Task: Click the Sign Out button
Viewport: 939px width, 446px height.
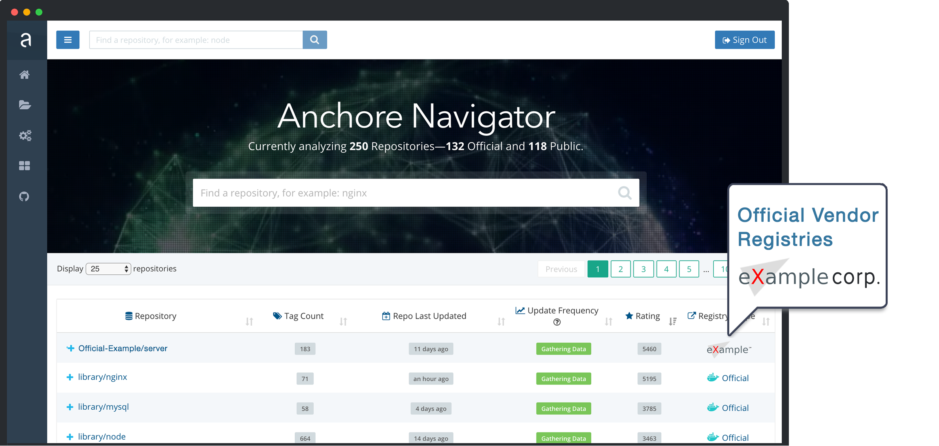Action: click(745, 40)
